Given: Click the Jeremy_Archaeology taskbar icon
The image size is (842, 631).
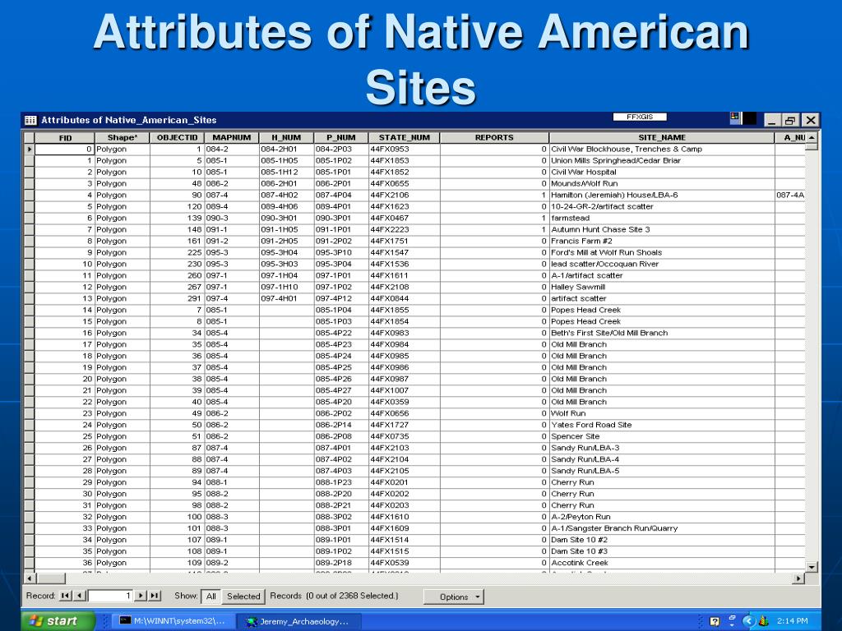Looking at the screenshot, I should point(252,621).
